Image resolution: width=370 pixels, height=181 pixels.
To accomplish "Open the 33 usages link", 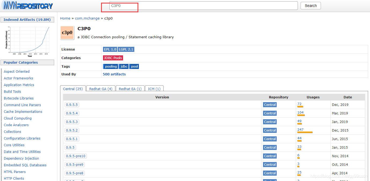I will pos(299,147).
